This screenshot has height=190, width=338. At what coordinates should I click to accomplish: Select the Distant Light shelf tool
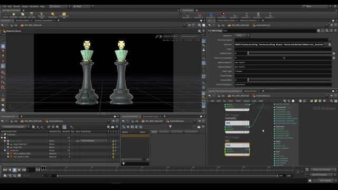[x=53, y=15]
